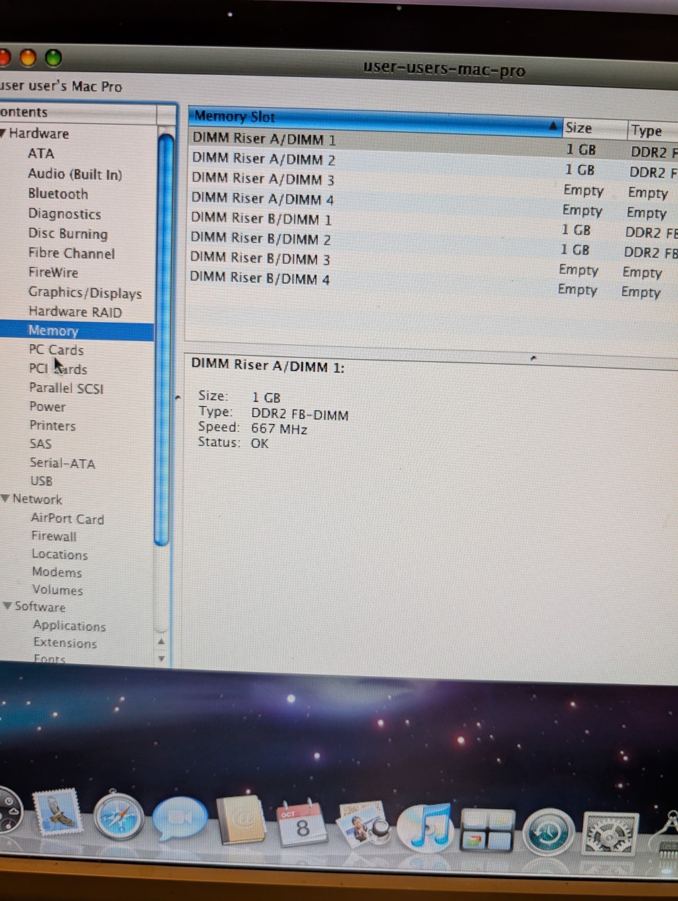Viewport: 678px width, 901px height.
Task: Select Fibre Channel category
Action: click(x=72, y=253)
